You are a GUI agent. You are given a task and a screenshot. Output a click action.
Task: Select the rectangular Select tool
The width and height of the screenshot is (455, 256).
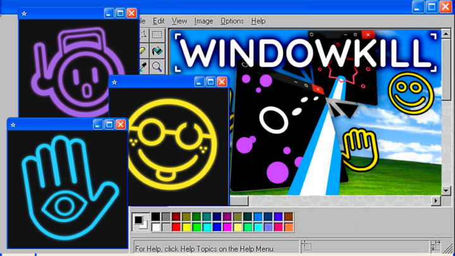[157, 35]
